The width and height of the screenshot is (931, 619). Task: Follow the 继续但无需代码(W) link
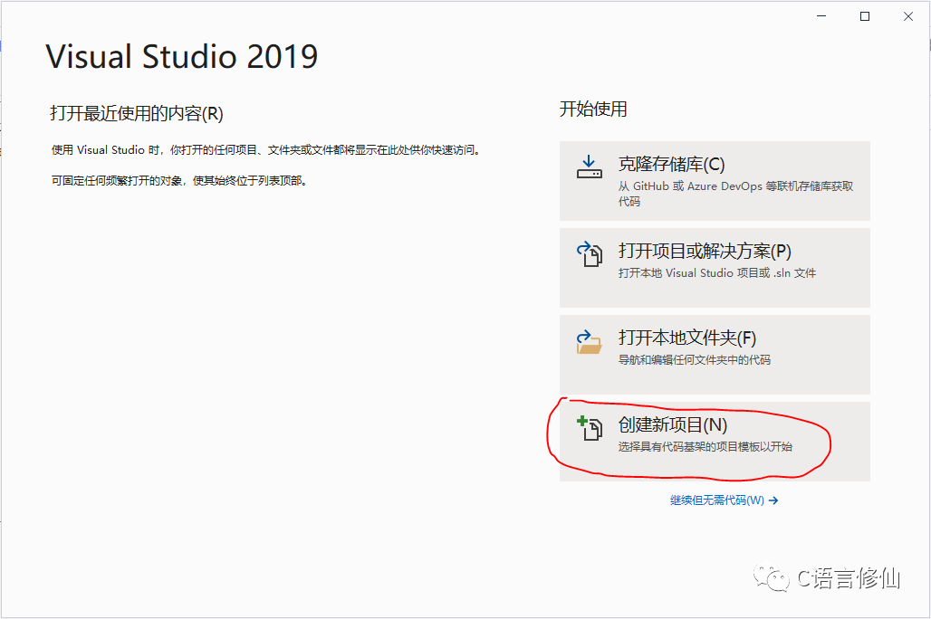click(724, 500)
